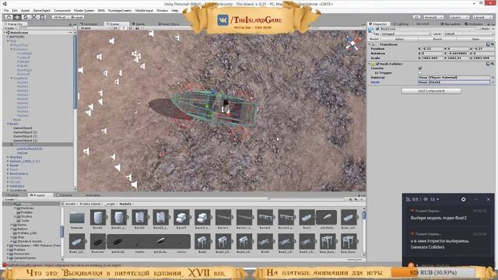Open the GameObject menu
This screenshot has height=280, width=498.
(x=41, y=10)
